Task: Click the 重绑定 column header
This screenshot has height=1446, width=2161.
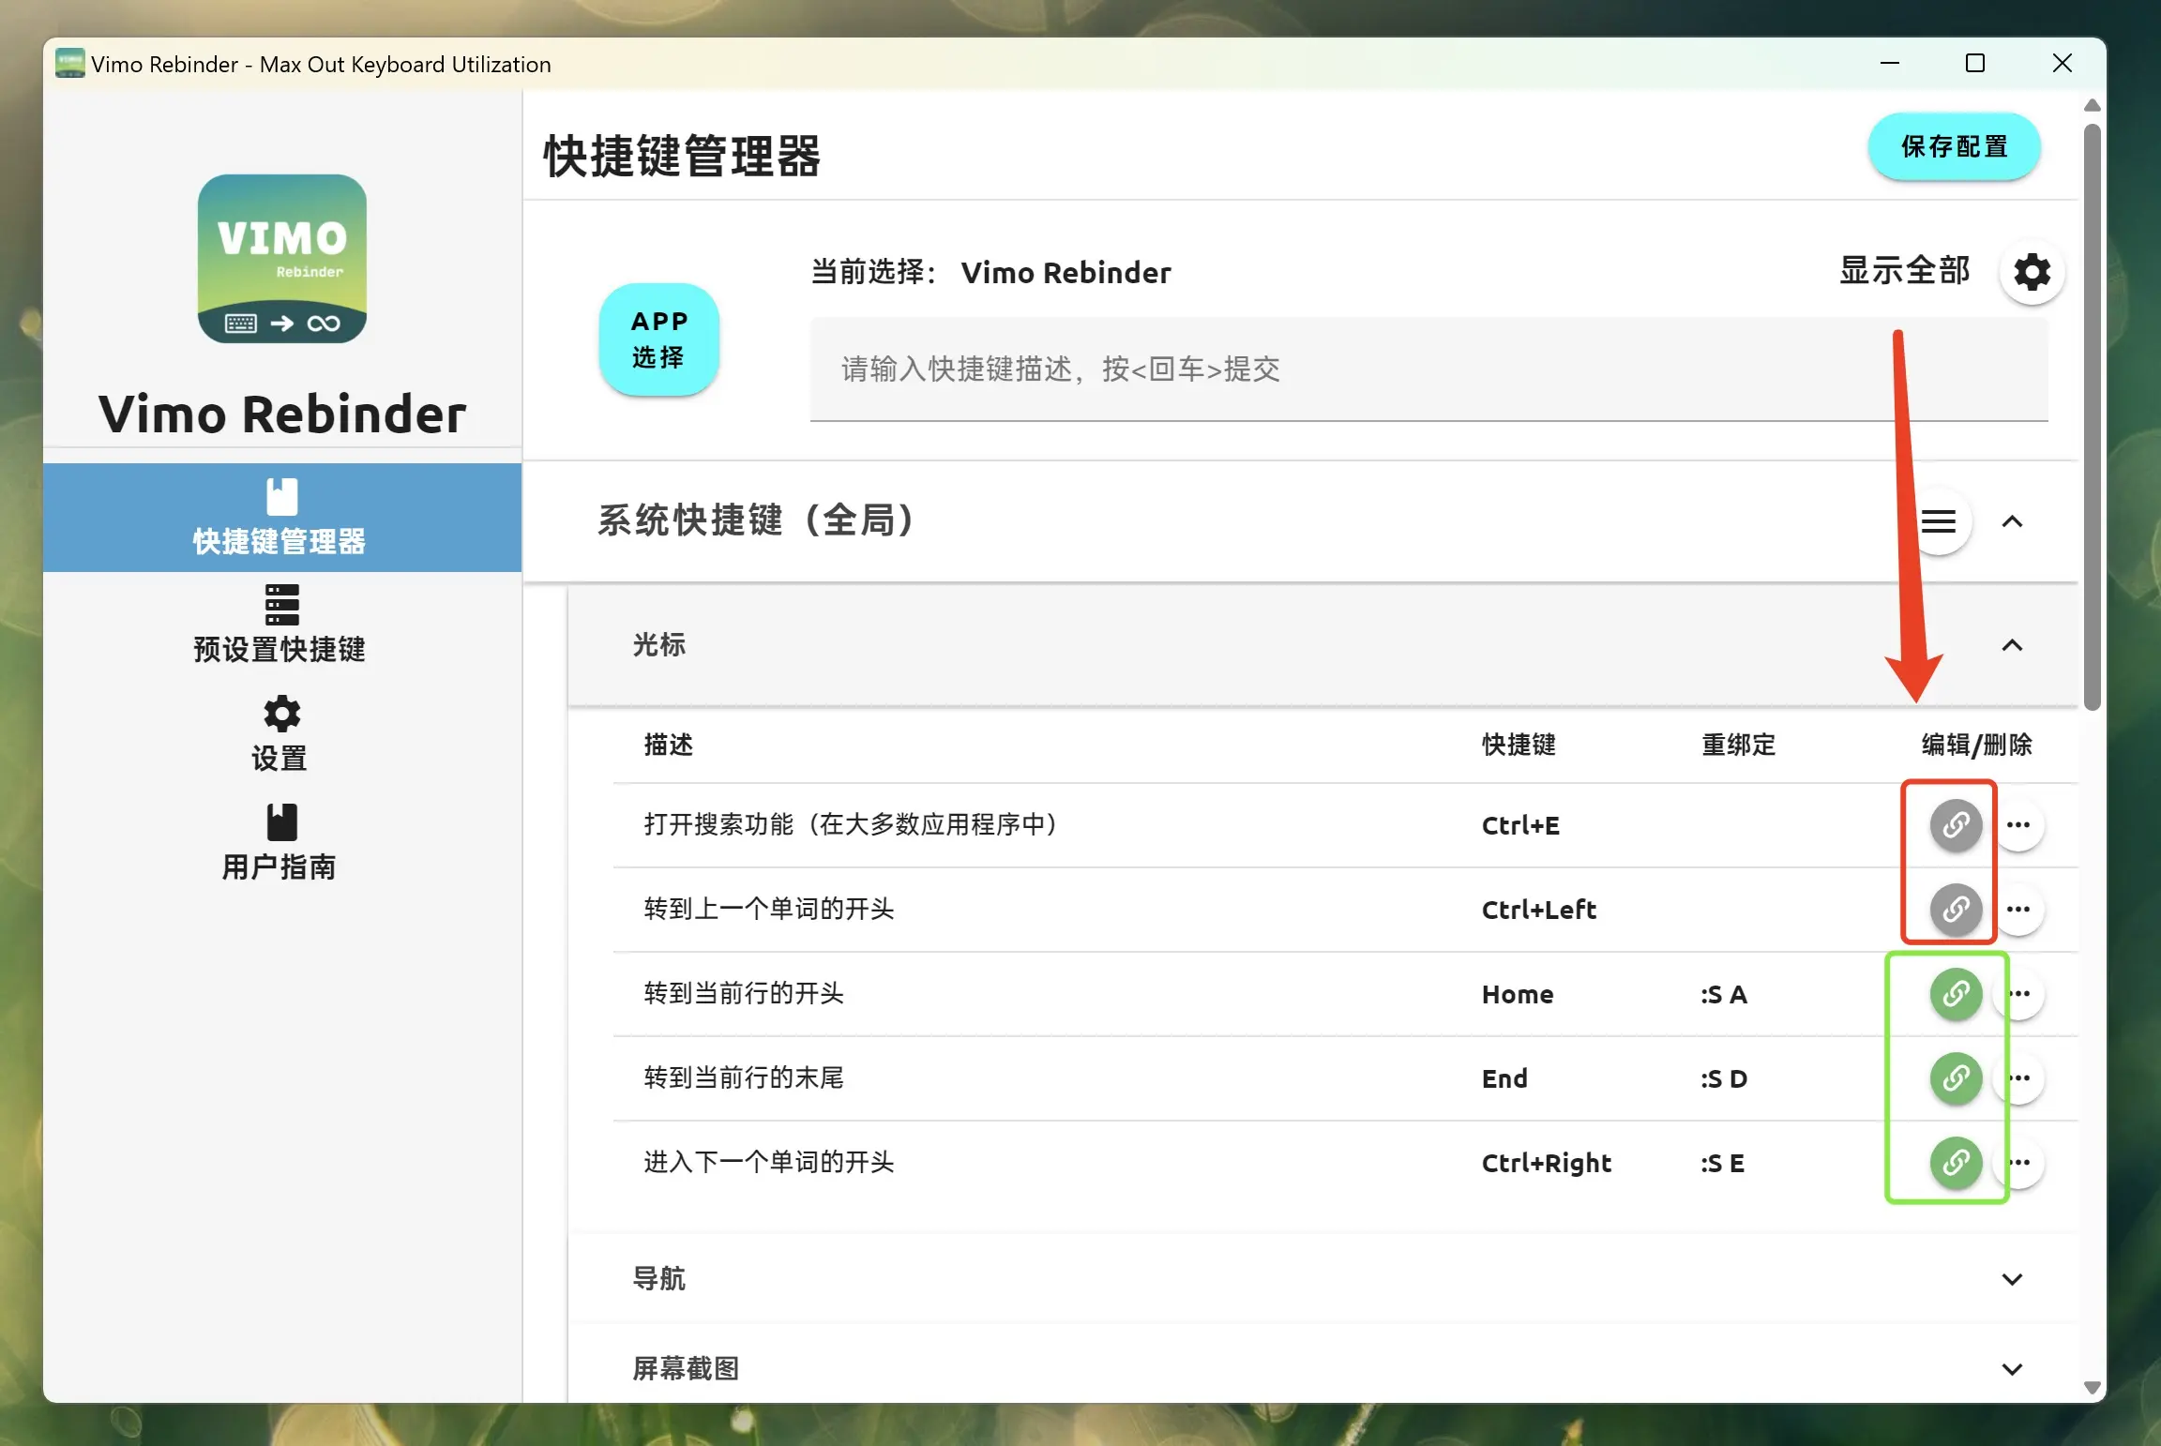Action: point(1739,746)
